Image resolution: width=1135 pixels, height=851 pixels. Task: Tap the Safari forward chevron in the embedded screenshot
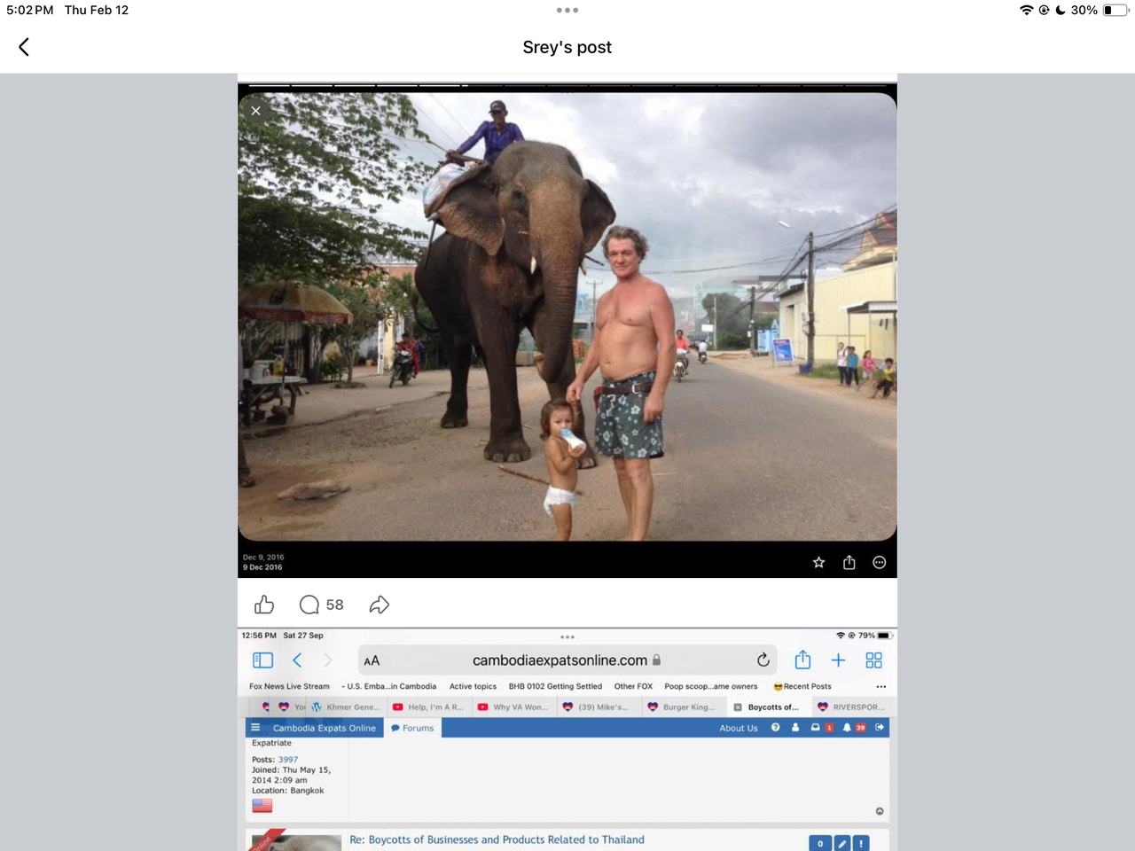click(328, 660)
